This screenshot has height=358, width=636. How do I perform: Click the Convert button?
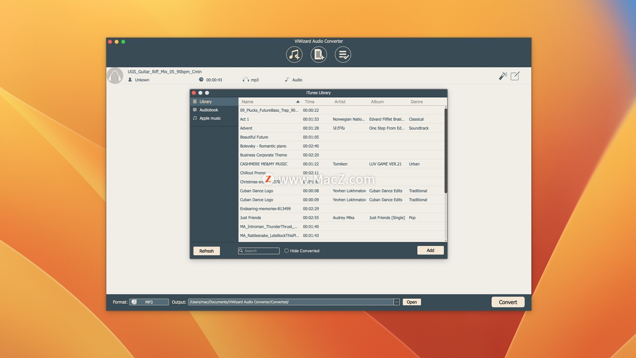click(508, 302)
